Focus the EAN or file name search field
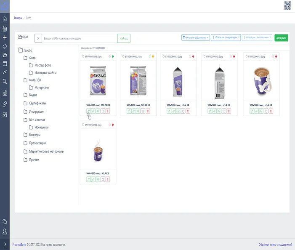295x250 pixels. tap(80, 38)
